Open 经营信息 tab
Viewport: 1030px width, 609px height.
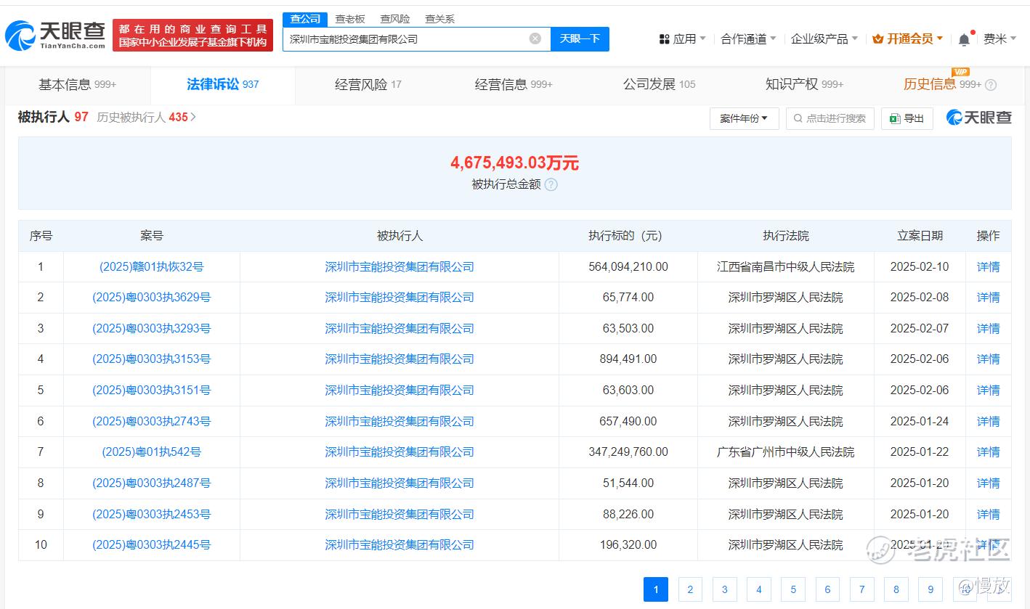tap(514, 85)
